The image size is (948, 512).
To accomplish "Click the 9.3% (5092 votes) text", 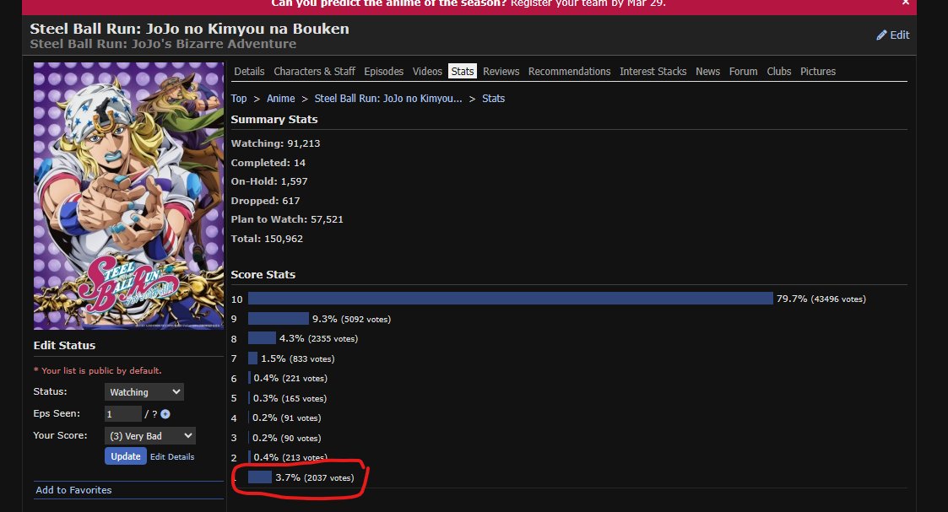I will [x=351, y=319].
